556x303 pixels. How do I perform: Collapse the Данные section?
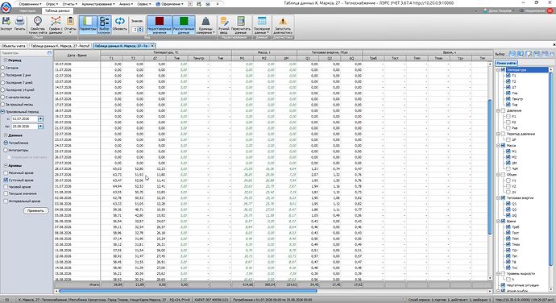coord(6,135)
